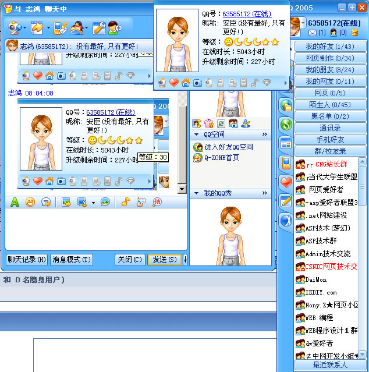This screenshot has height=372, width=369.
Task: Collapse the 我的QQ秀 section
Action: [265, 193]
